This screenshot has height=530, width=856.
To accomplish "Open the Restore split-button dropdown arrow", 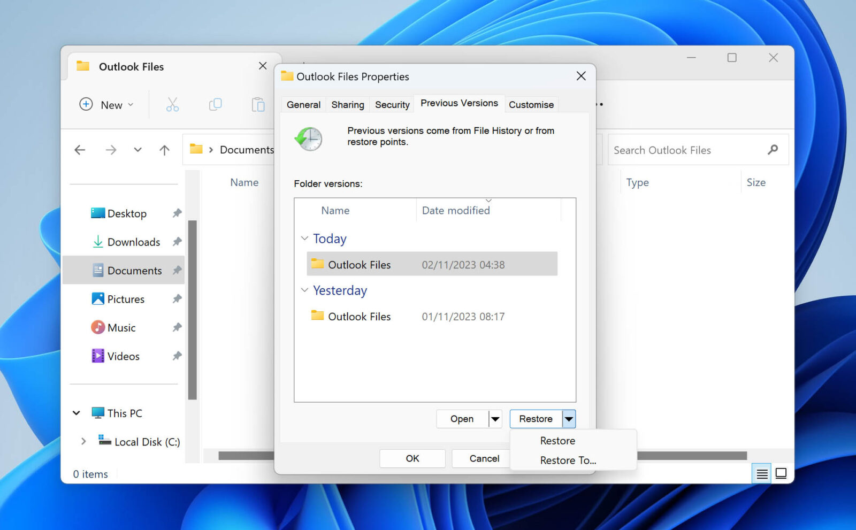I will click(569, 419).
